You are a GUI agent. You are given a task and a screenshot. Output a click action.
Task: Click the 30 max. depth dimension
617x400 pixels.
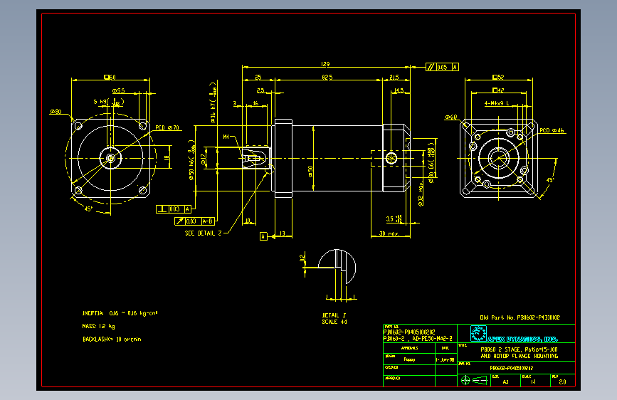coord(389,233)
